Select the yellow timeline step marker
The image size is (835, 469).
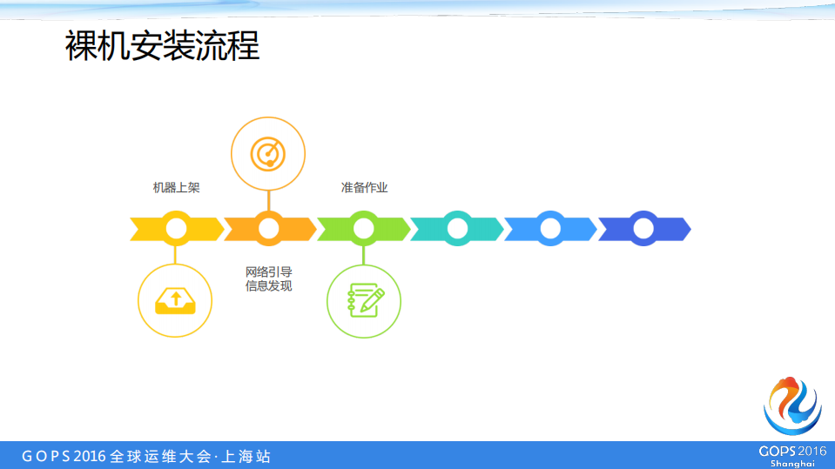(x=176, y=229)
